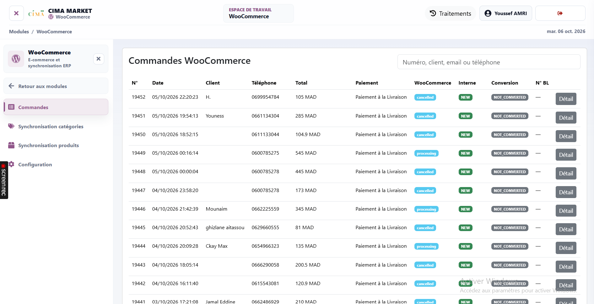
Task: Open Configuration in the sidebar
Action: 56,164
